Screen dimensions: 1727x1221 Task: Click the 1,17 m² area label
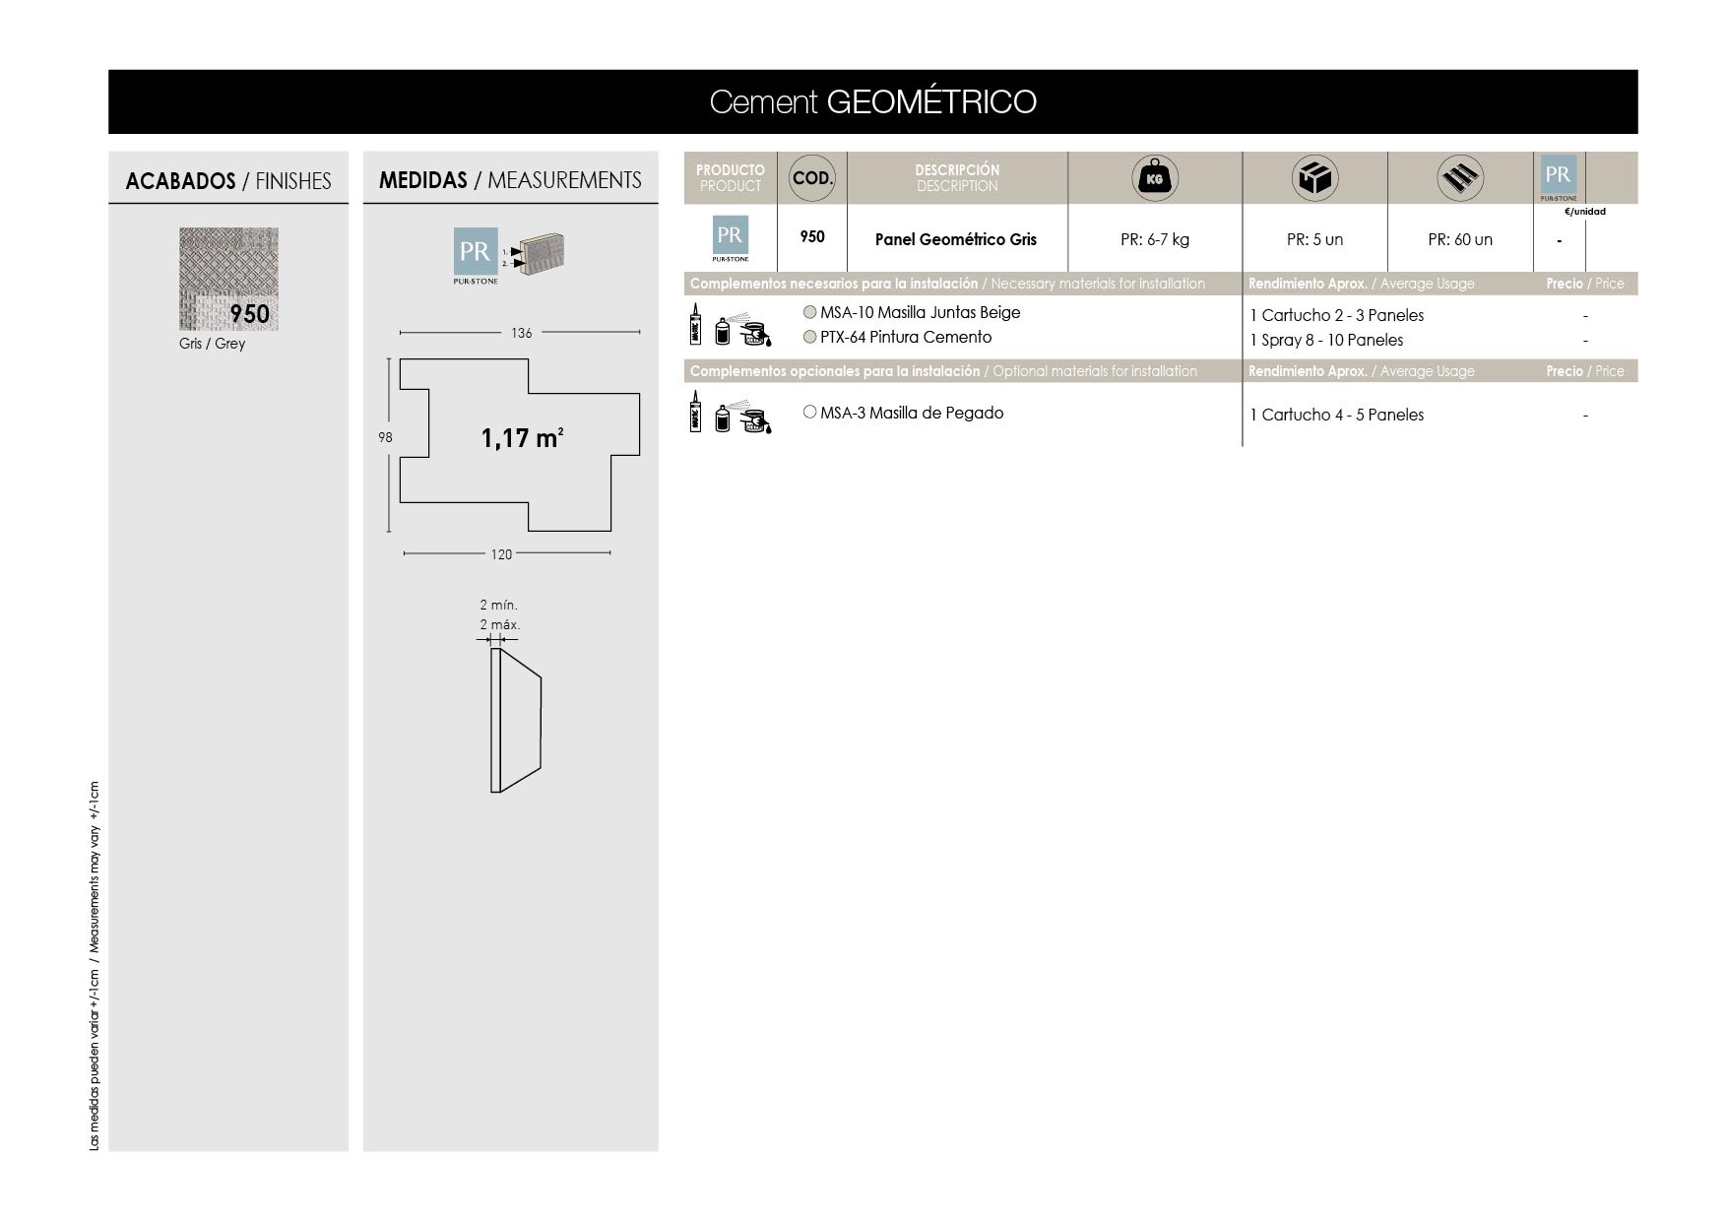pos(522,438)
